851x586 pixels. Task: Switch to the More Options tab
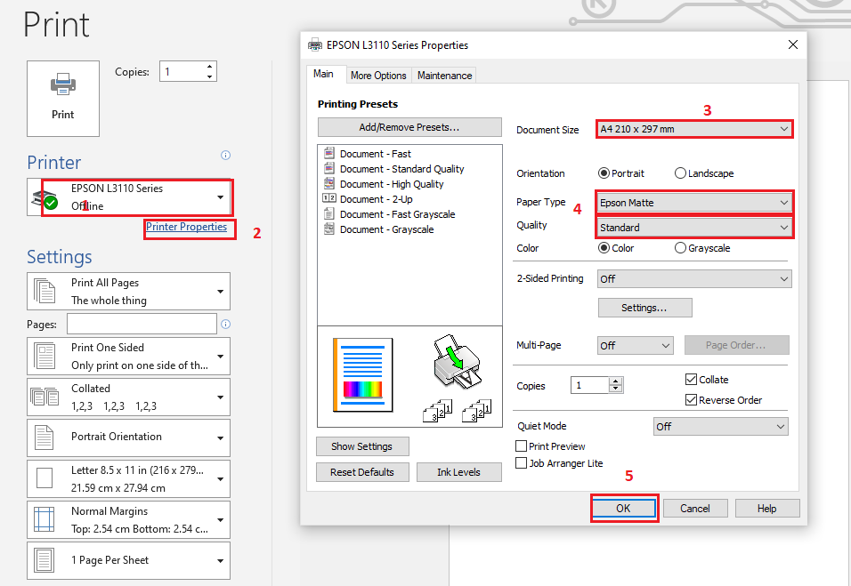(x=378, y=75)
